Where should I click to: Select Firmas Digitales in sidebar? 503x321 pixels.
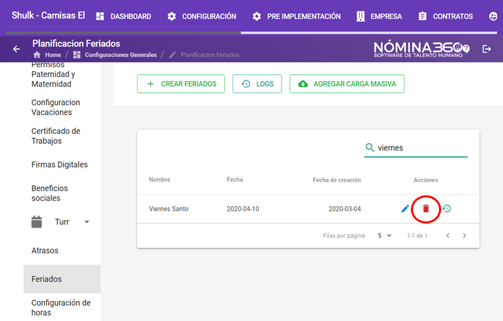(x=60, y=165)
